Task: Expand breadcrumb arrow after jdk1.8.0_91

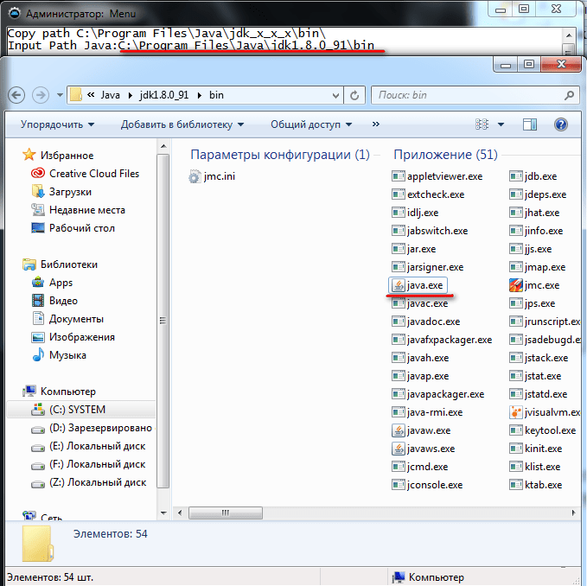Action: [x=199, y=95]
